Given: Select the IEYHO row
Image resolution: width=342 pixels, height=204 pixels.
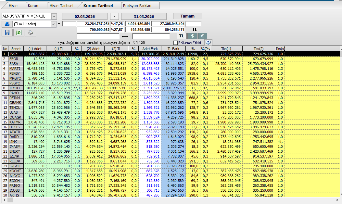Looking at the screenshot, I should pos(171,88).
